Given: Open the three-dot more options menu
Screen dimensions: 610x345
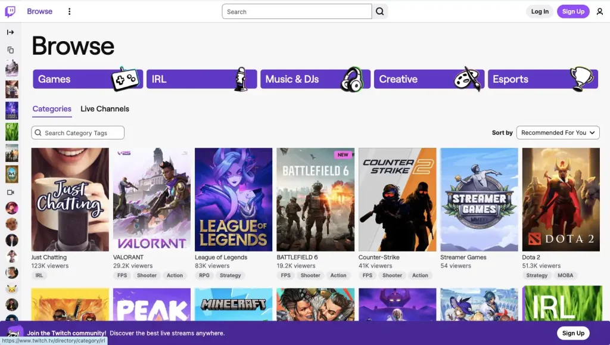Looking at the screenshot, I should tap(70, 11).
